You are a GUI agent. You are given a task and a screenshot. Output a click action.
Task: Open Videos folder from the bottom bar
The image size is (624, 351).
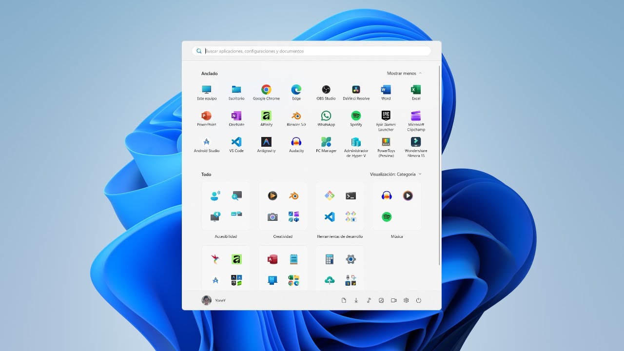tap(394, 300)
